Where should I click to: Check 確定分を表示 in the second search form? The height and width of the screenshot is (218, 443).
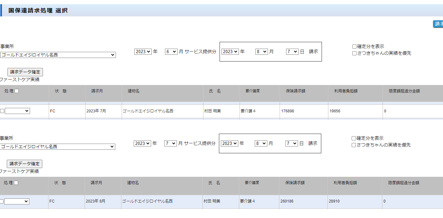point(354,138)
